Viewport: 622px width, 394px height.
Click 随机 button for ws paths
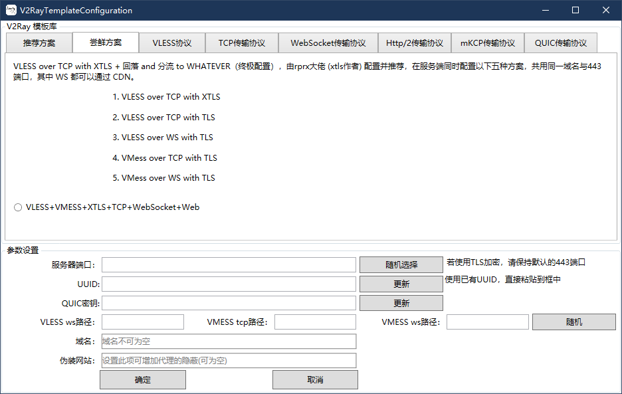click(574, 322)
